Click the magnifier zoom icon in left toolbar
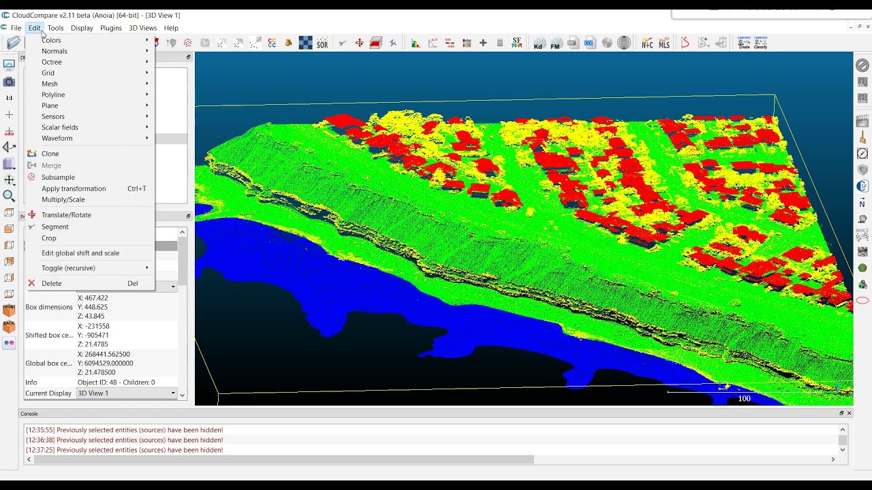Viewport: 872px width, 490px height. pos(9,196)
